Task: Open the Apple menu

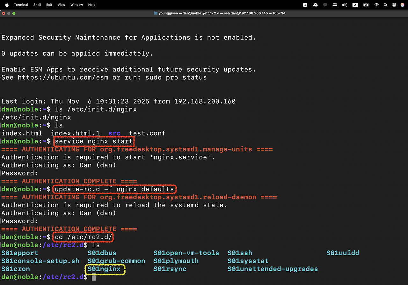Action: pos(7,5)
